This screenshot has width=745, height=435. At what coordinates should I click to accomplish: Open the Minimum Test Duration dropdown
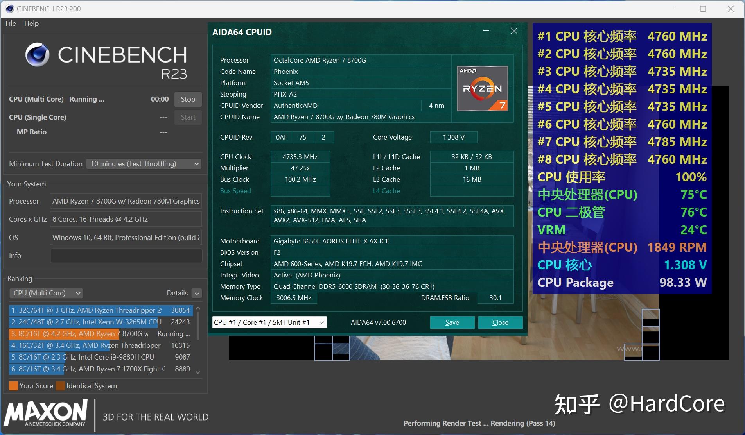(144, 164)
